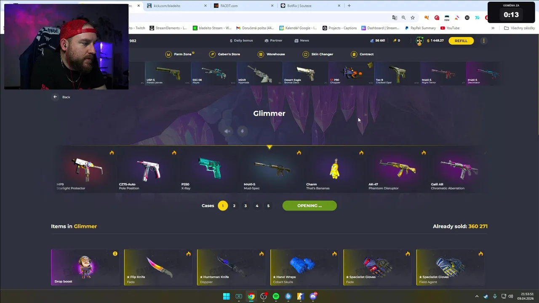Open the PayPal: Summary bookmark
The image size is (539, 303).
click(x=420, y=28)
